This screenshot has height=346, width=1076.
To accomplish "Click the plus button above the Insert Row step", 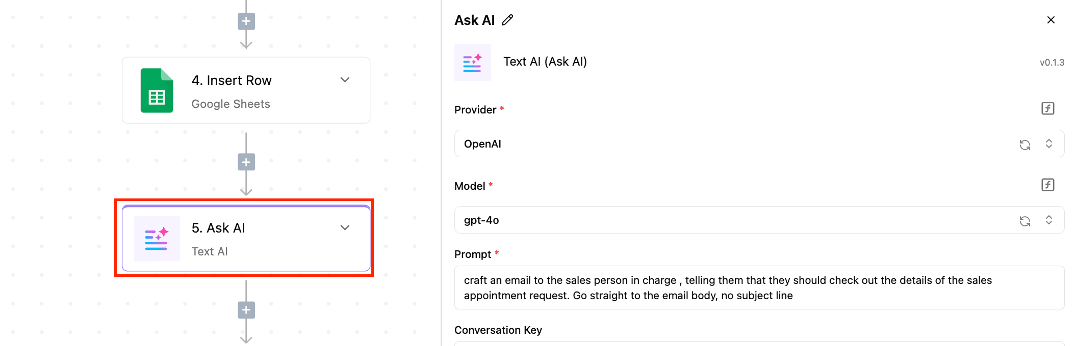I will tap(246, 21).
